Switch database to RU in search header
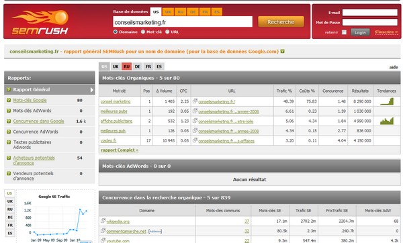 point(181,12)
